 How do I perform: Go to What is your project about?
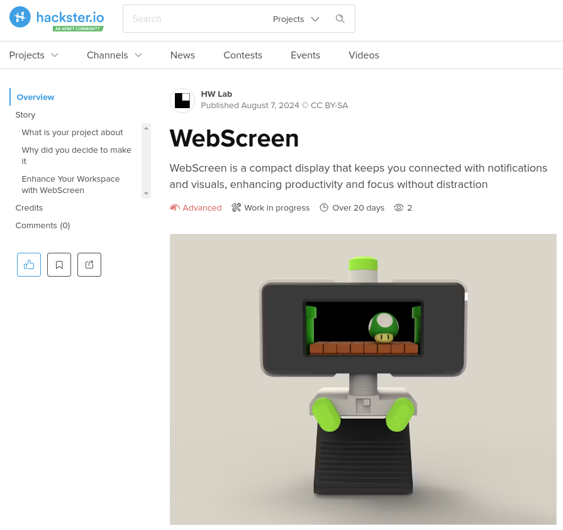coord(72,133)
